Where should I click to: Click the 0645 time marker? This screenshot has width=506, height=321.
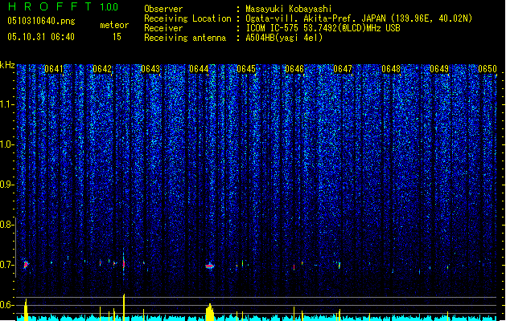(x=246, y=69)
